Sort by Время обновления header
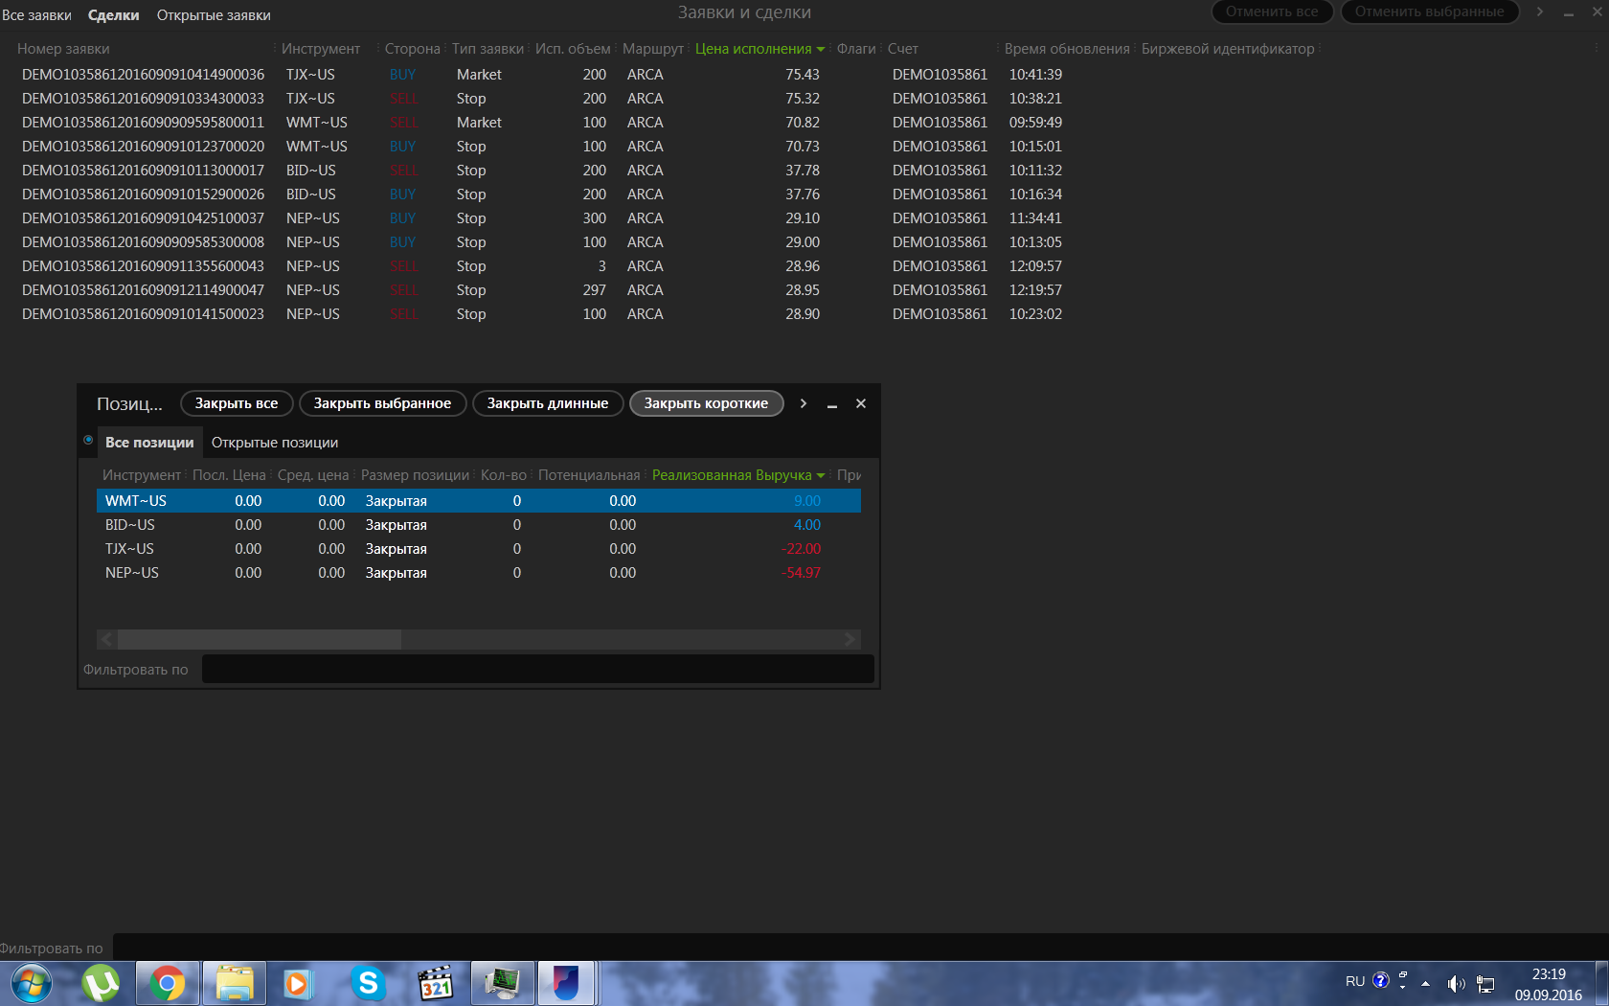The image size is (1609, 1006). click(1067, 49)
